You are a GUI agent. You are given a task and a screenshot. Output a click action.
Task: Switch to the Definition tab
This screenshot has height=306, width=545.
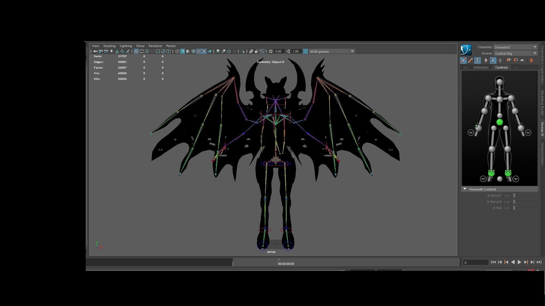click(481, 67)
